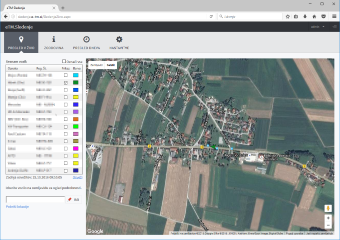Close the eTM Sledenje browser tab

click(x=54, y=8)
